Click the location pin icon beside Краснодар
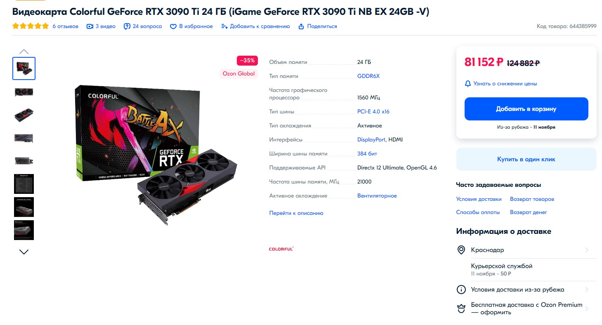The height and width of the screenshot is (325, 602). 461,250
